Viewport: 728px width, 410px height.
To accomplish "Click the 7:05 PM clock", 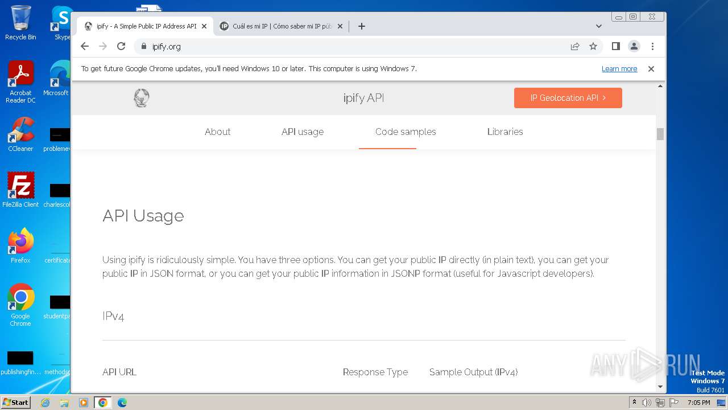I will 699,403.
